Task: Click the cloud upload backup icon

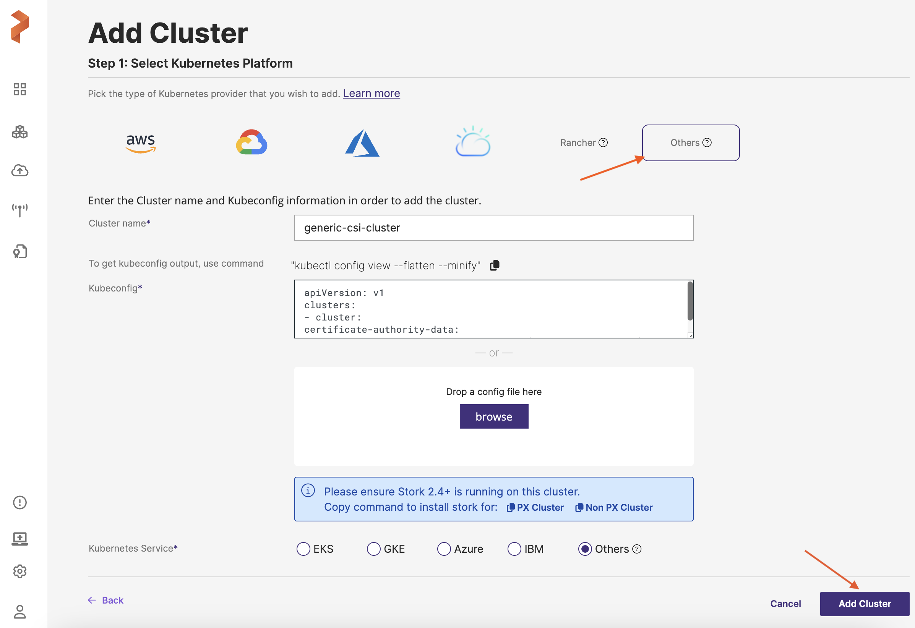Action: [20, 170]
